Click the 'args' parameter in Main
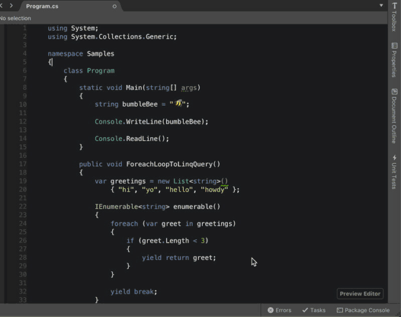Viewport: 401px width, 317px height. pos(189,88)
